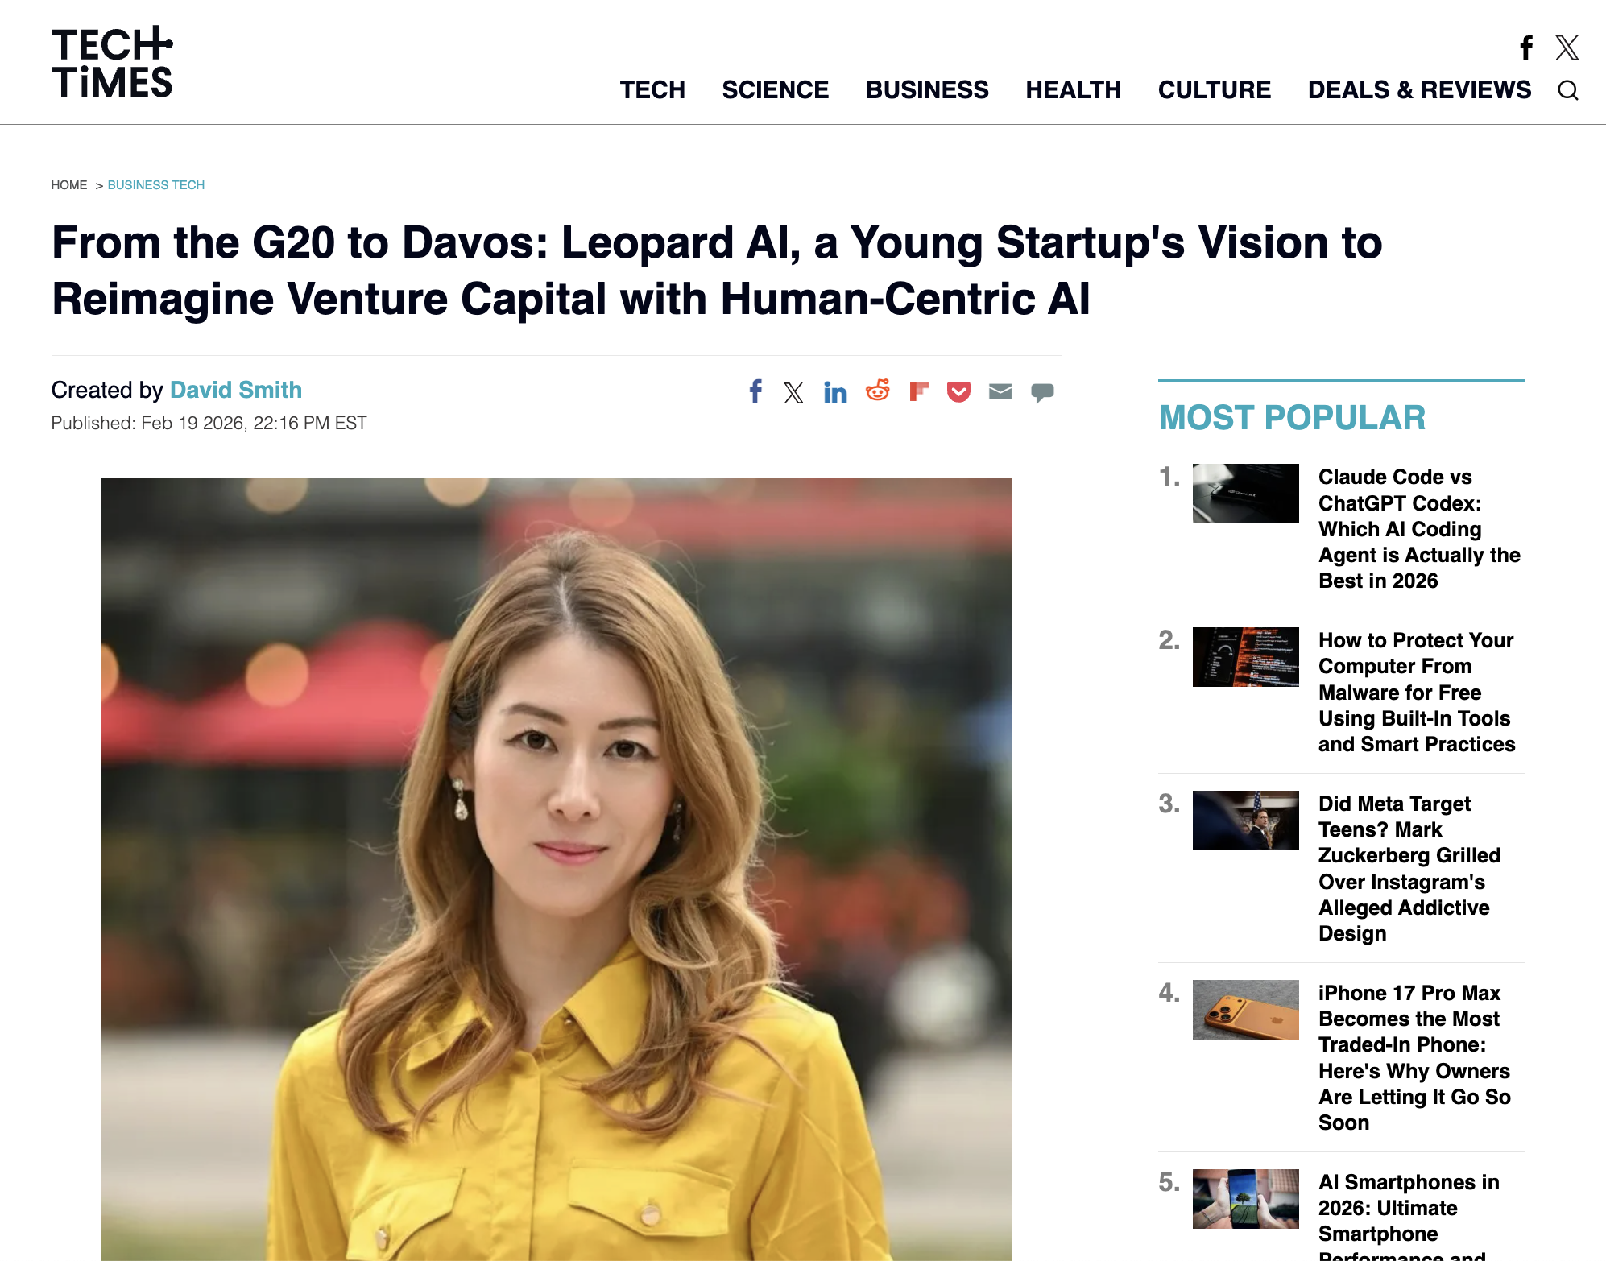Share article to Flipboard
The height and width of the screenshot is (1261, 1606).
919,391
